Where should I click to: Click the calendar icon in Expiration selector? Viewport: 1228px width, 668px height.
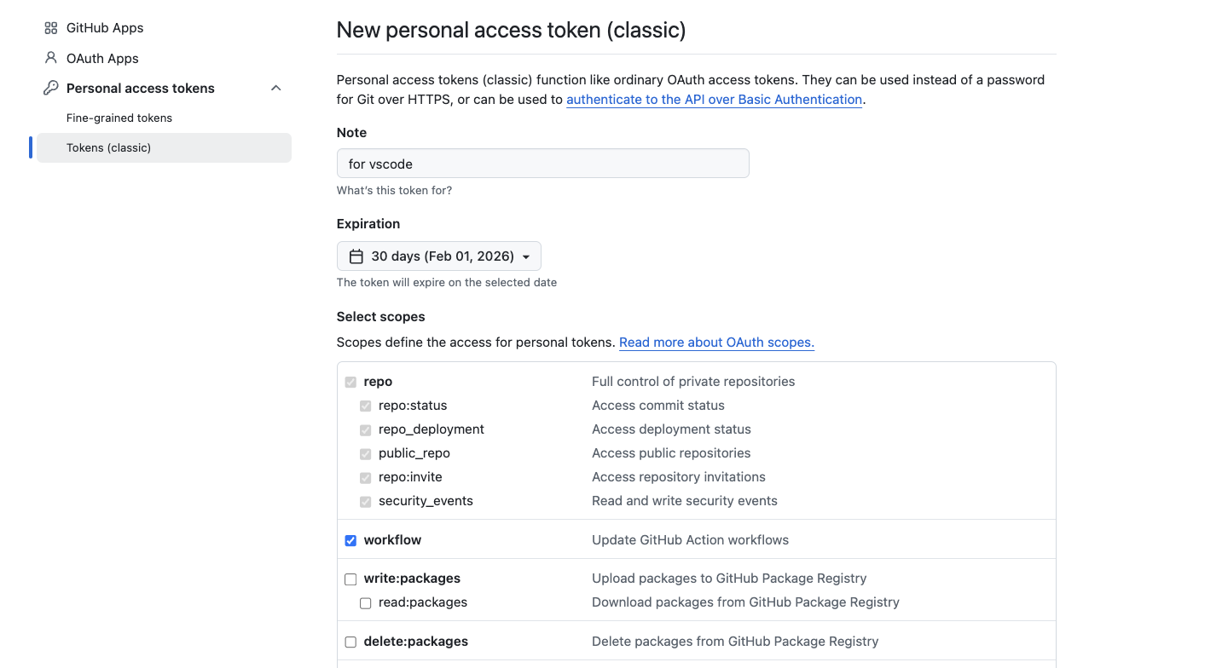(x=356, y=256)
